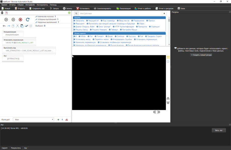Click the blue restart arrow icon

click(28, 19)
